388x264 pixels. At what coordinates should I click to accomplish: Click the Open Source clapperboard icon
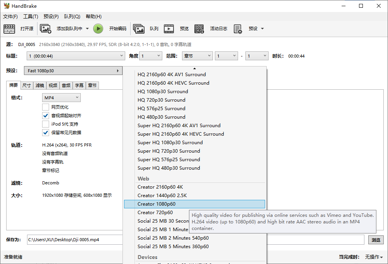9,29
